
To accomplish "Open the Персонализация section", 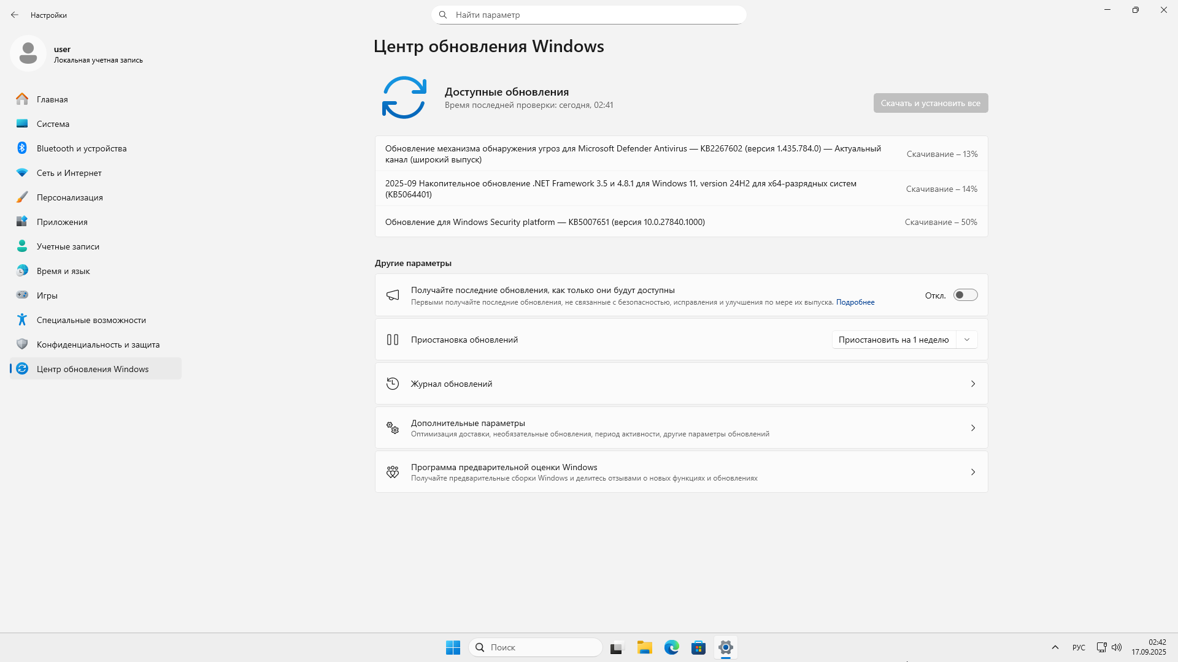I will tap(96, 197).
